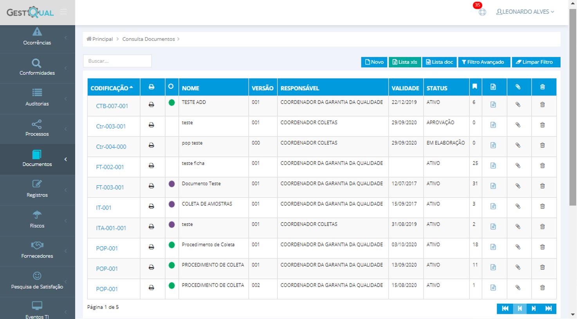Open Ocorrências in the sidebar

point(37,37)
